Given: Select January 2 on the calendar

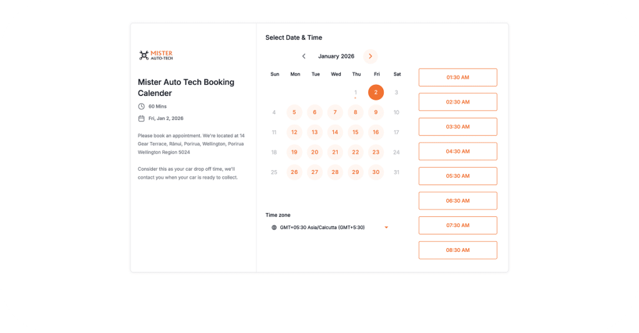Looking at the screenshot, I should click(376, 92).
